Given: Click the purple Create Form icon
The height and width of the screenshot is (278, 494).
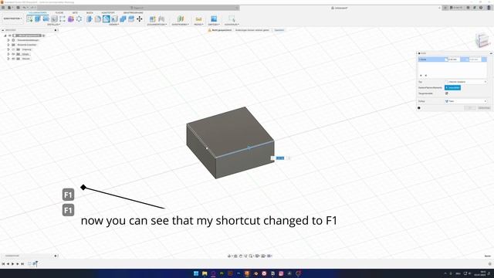Looking at the screenshot, I should tap(71, 19).
